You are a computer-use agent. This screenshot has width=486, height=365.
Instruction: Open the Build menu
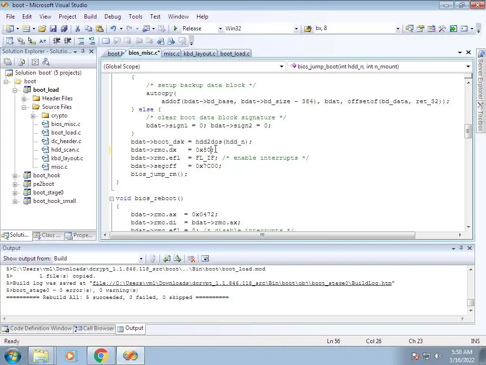(x=90, y=17)
